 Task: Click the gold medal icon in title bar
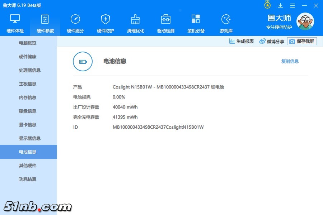point(267,5)
